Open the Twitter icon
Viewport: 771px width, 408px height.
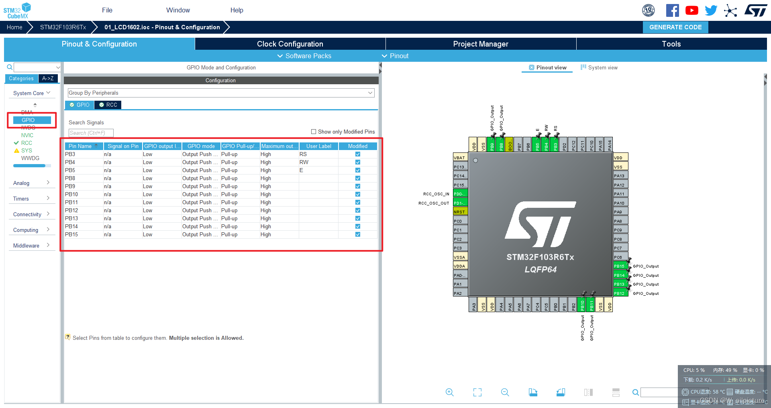pos(711,10)
